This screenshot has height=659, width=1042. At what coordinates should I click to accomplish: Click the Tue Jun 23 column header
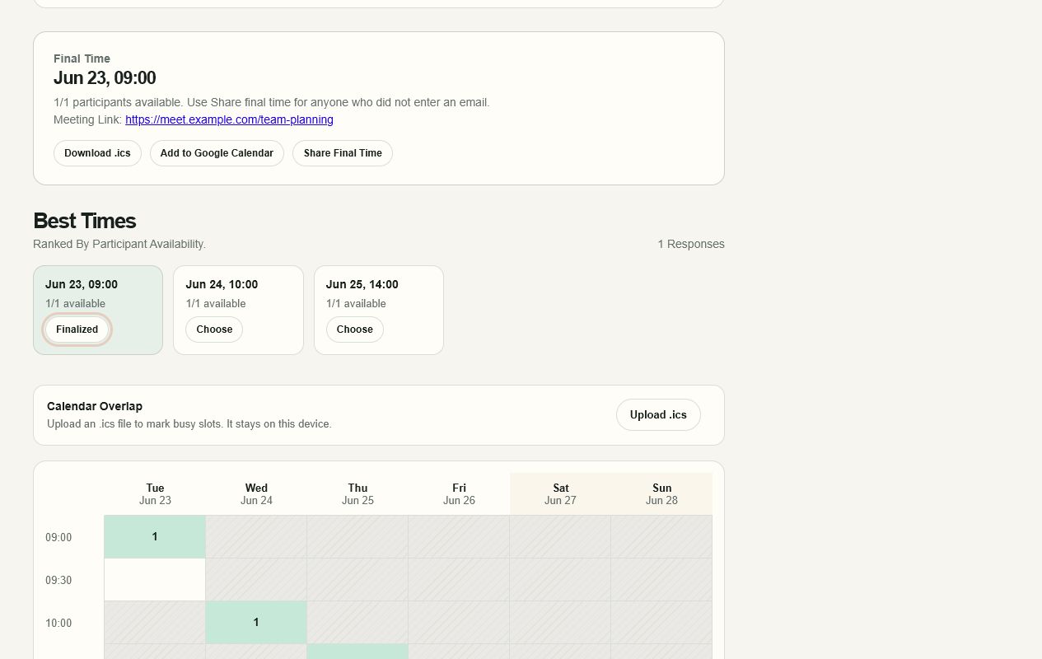click(155, 494)
